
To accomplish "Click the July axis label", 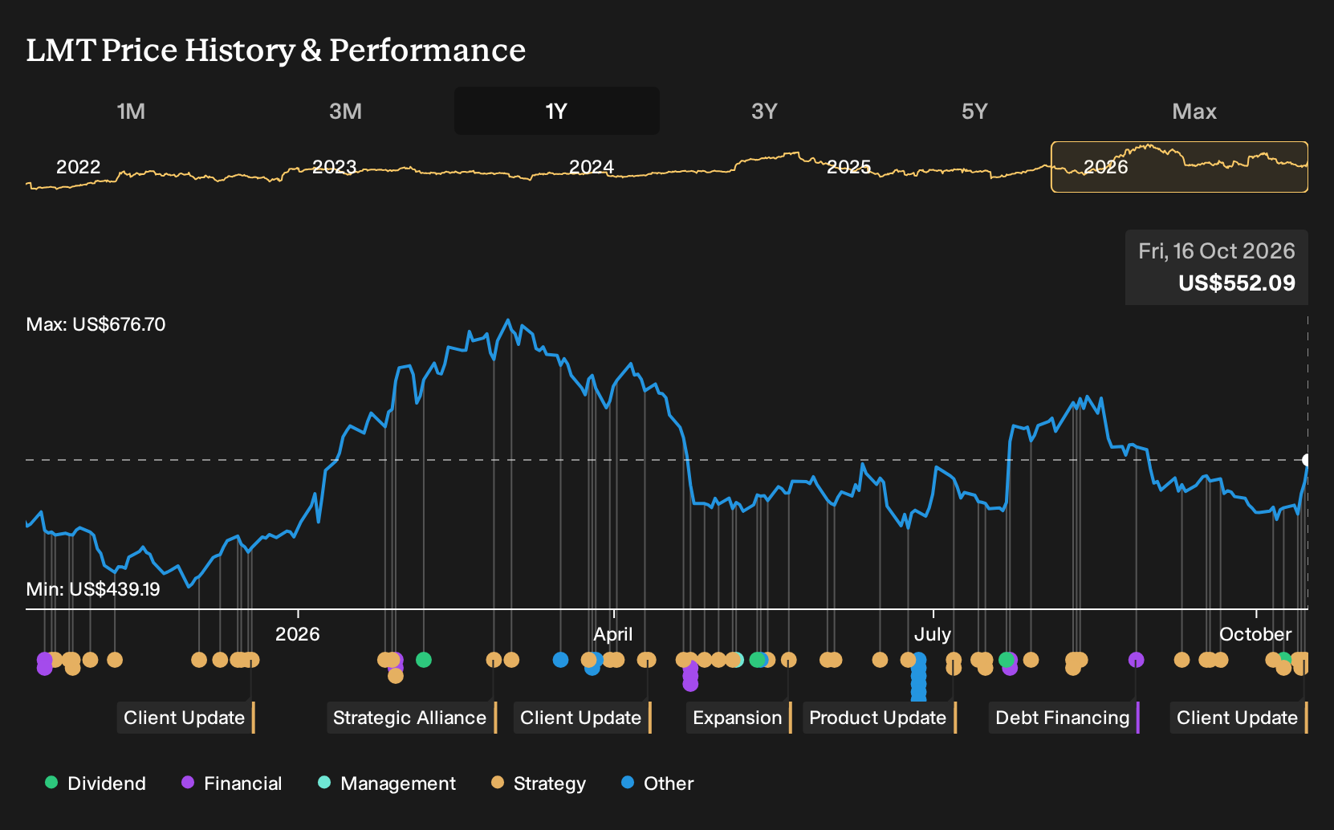I will (x=933, y=634).
